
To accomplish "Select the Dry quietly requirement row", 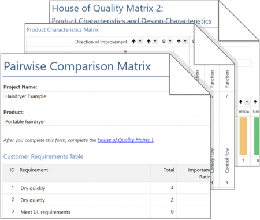I will tap(106, 200).
